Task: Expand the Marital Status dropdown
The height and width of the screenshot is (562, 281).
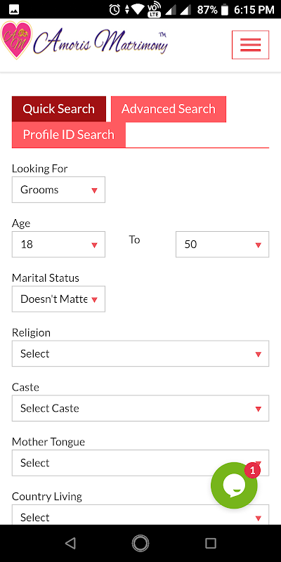Action: (x=58, y=299)
